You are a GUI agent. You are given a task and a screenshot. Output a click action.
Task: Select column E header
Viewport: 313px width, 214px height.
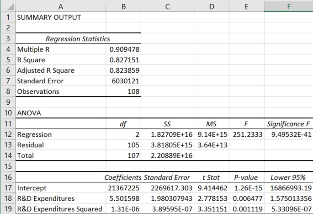247,6
